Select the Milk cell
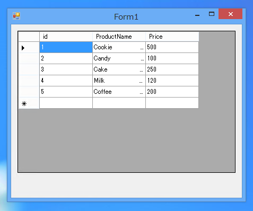This screenshot has height=211, width=253. coord(119,81)
